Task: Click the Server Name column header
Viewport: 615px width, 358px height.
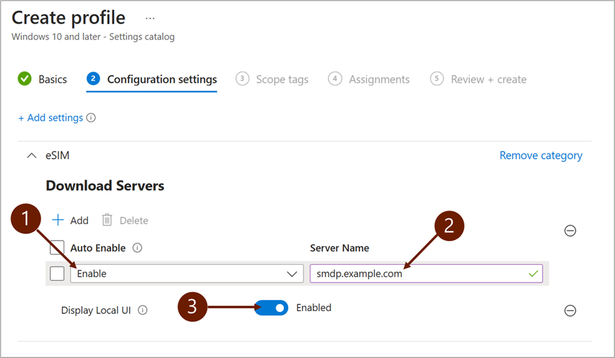Action: (x=339, y=247)
